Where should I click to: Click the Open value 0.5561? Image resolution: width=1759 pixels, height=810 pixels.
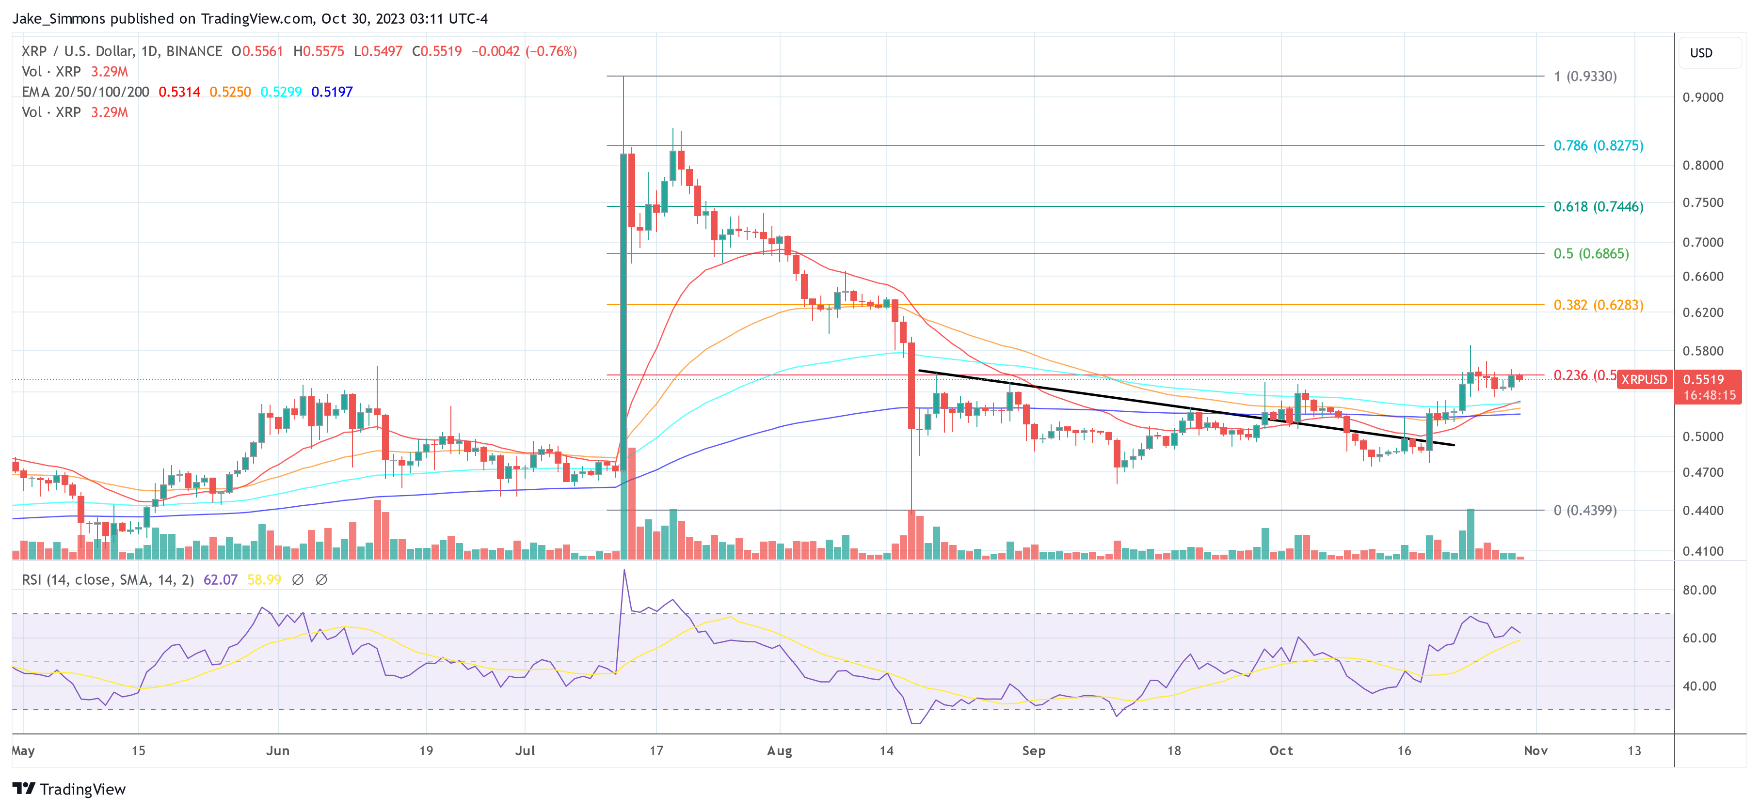tap(262, 51)
